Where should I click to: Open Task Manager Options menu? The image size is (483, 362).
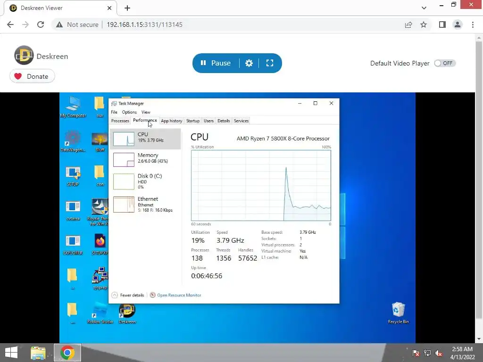129,112
